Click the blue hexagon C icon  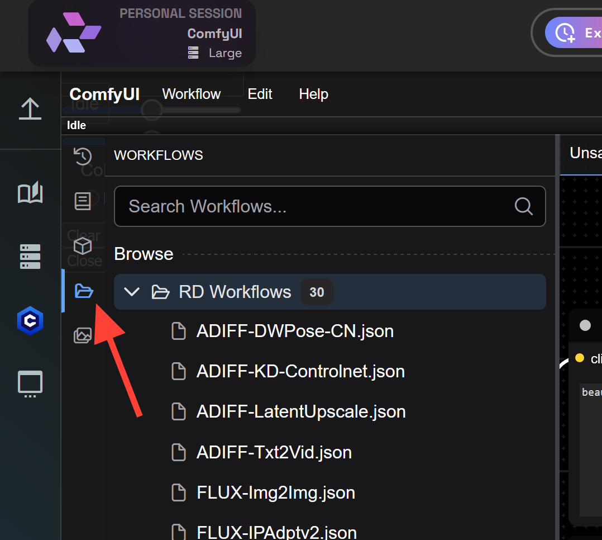pyautogui.click(x=30, y=321)
